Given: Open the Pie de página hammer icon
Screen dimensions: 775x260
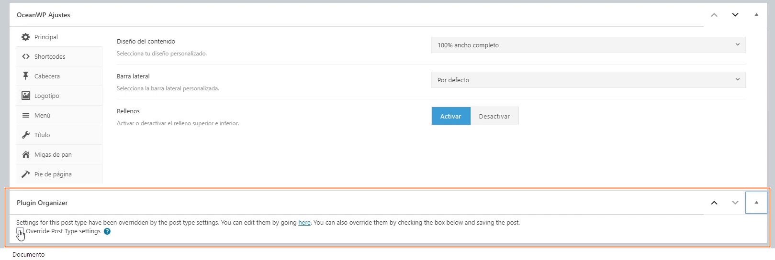Looking at the screenshot, I should [25, 174].
